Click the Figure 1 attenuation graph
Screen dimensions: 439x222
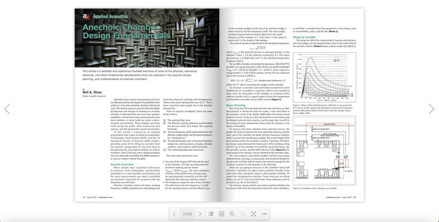324,77
